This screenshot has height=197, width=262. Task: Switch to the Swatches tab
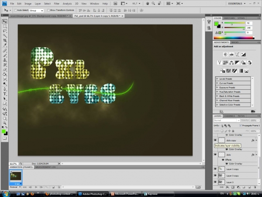point(229,18)
